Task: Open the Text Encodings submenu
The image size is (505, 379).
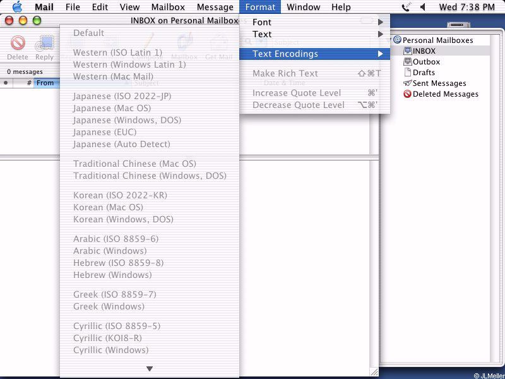Action: pyautogui.click(x=314, y=54)
